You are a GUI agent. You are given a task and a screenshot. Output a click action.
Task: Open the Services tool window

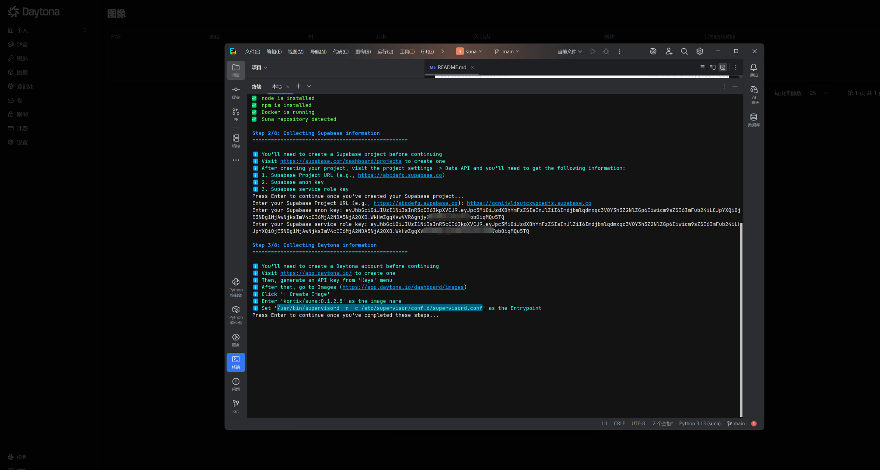pyautogui.click(x=236, y=340)
